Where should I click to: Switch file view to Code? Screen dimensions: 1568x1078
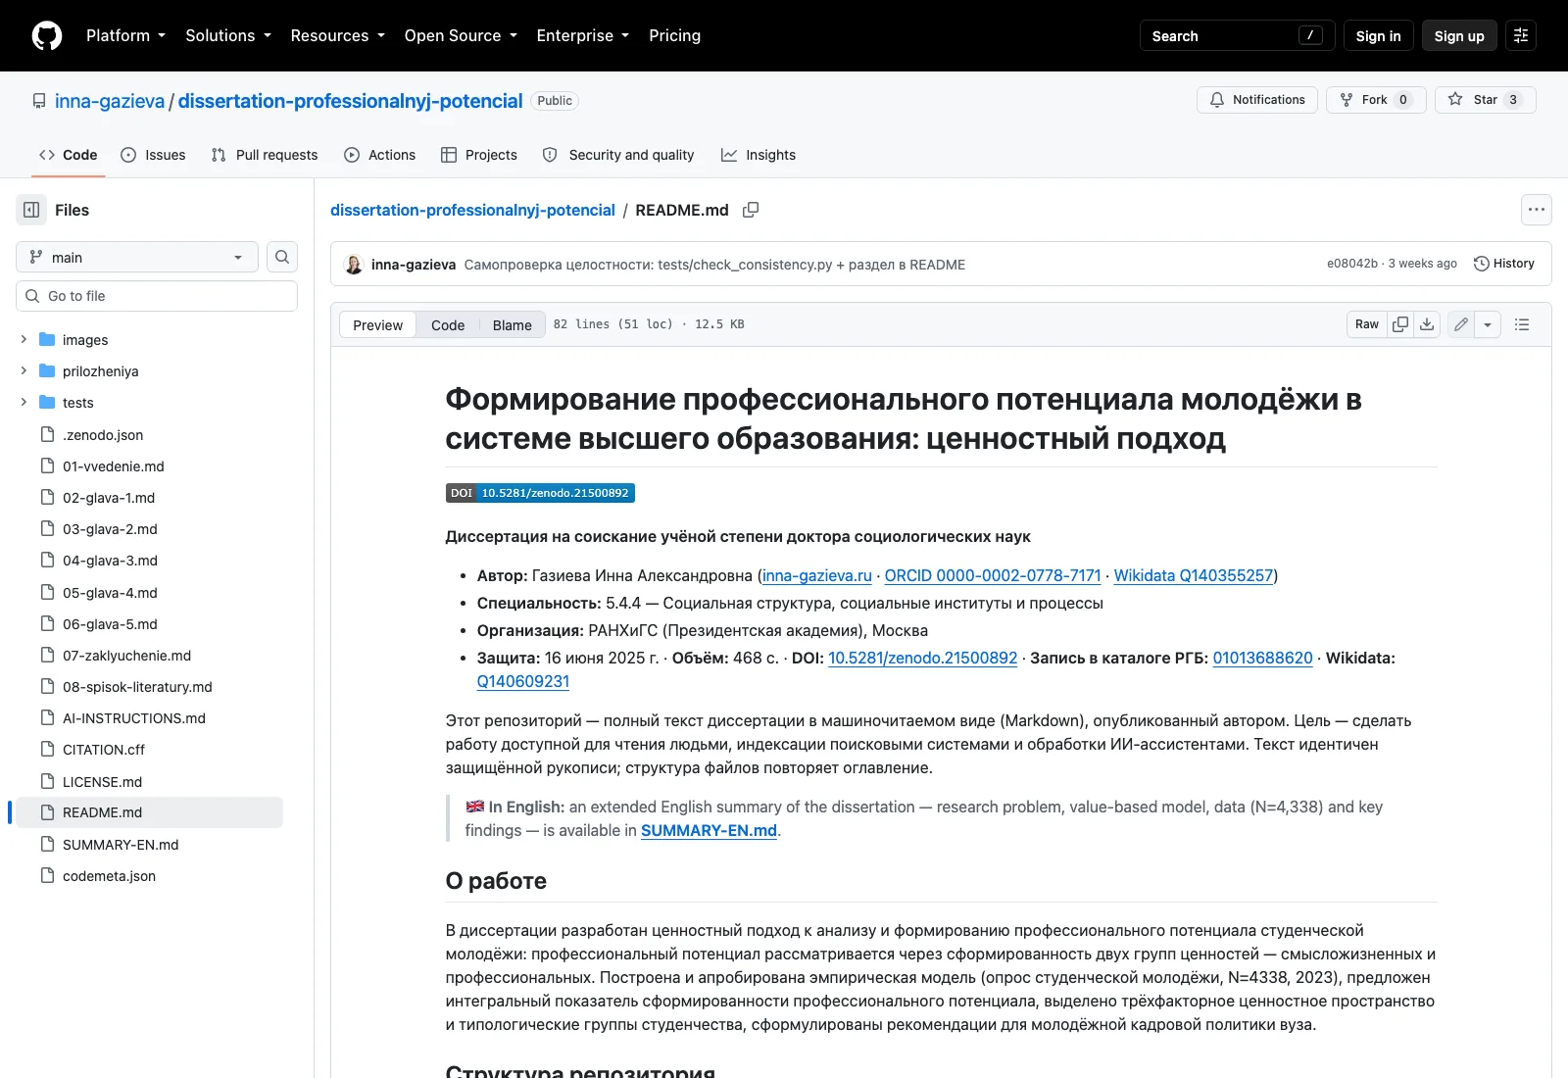point(448,324)
